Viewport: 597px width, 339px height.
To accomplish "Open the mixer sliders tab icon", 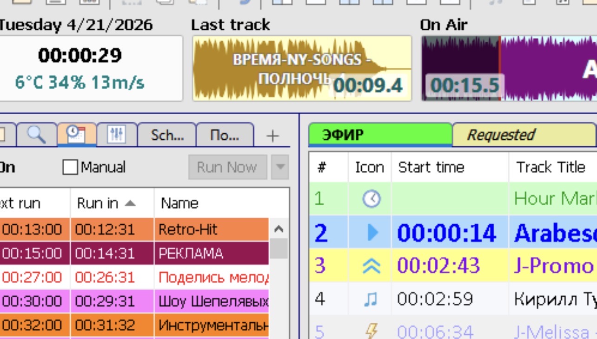I will click(x=116, y=135).
